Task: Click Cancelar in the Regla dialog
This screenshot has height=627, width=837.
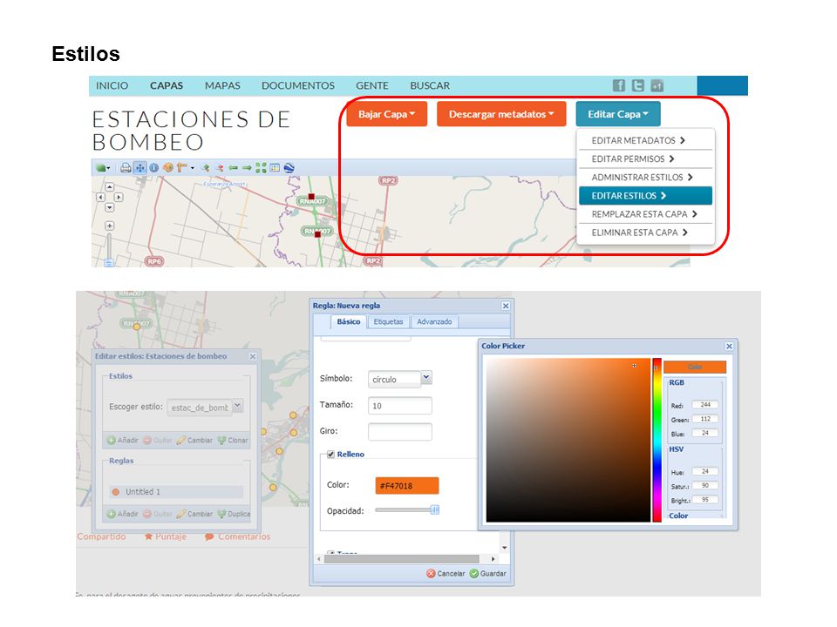Action: click(446, 574)
